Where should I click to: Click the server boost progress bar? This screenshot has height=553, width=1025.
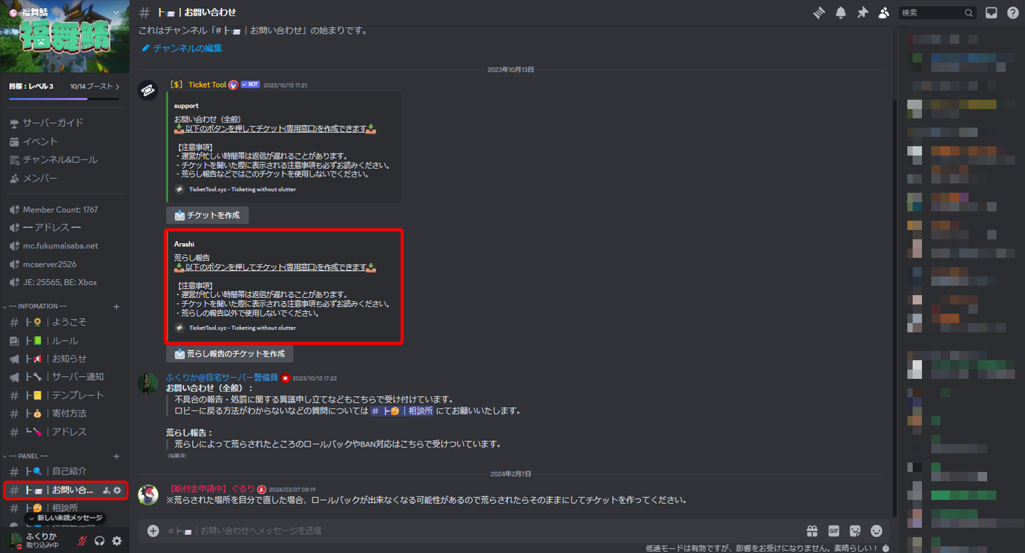pyautogui.click(x=64, y=99)
